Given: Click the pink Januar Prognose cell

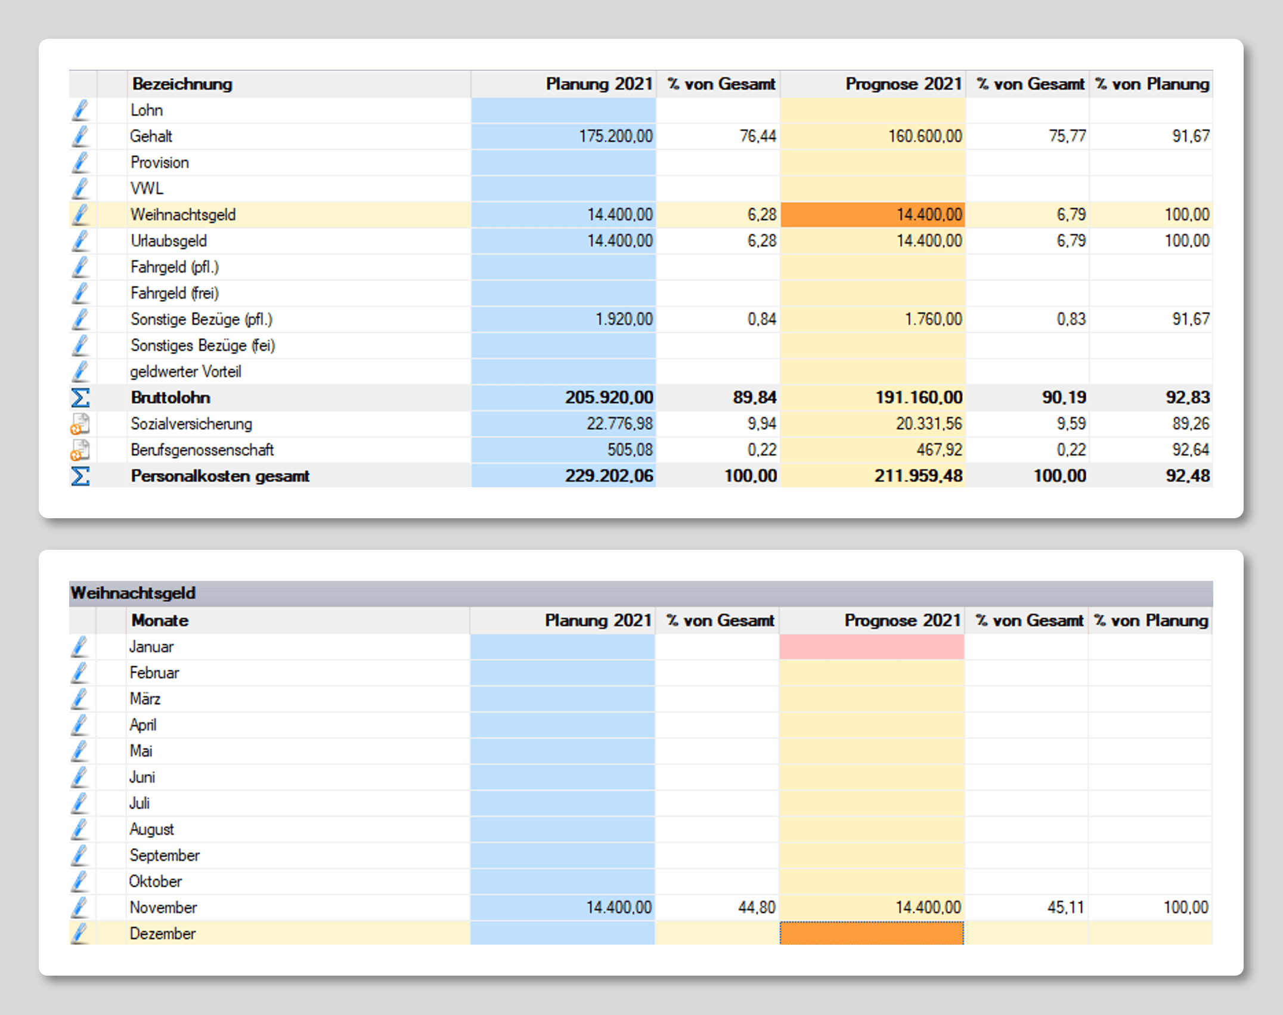Looking at the screenshot, I should pyautogui.click(x=872, y=647).
